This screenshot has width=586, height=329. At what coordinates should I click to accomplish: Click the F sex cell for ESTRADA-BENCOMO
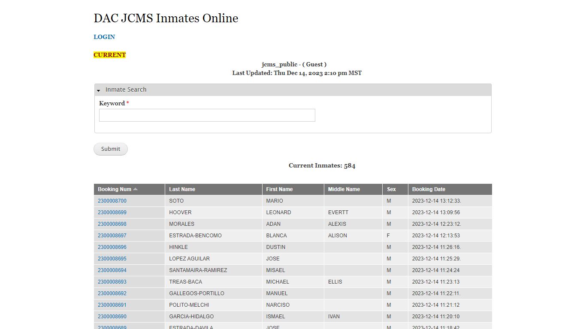click(x=395, y=236)
